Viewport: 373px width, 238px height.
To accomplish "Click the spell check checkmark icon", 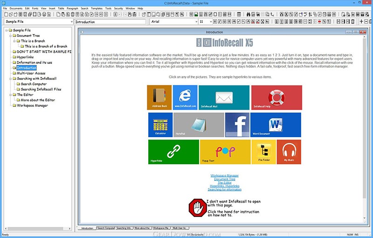I will [305, 14].
